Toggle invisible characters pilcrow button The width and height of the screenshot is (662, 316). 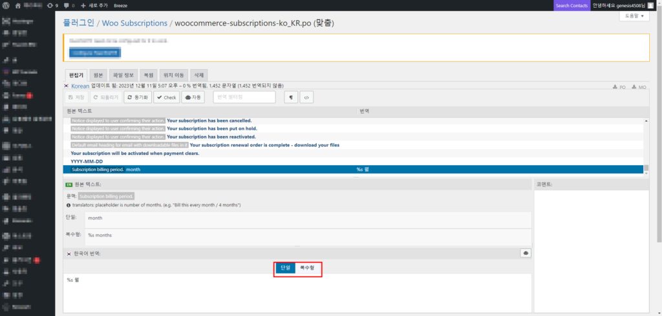pyautogui.click(x=291, y=97)
